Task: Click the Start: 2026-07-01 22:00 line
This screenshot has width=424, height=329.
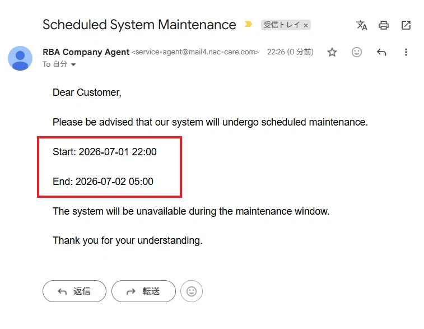Action: point(105,152)
